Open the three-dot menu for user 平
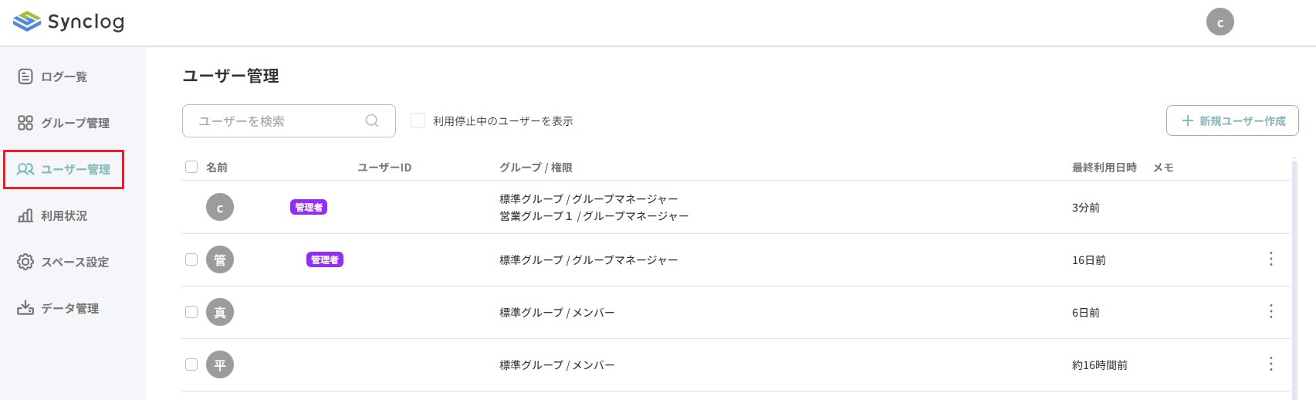 coord(1270,364)
